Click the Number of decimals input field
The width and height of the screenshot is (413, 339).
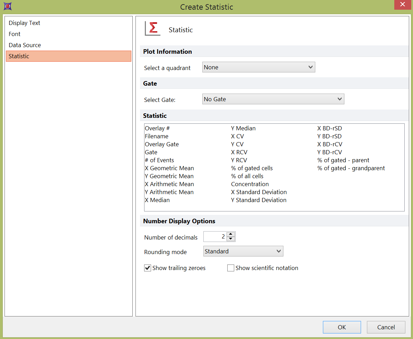tap(215, 237)
